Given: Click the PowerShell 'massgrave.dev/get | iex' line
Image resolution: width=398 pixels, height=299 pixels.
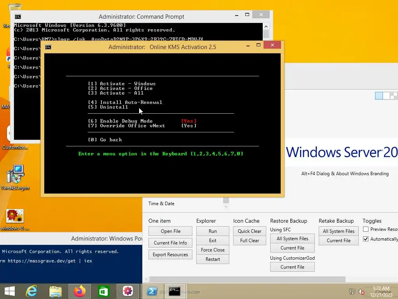Looking at the screenshot, I should (46, 261).
